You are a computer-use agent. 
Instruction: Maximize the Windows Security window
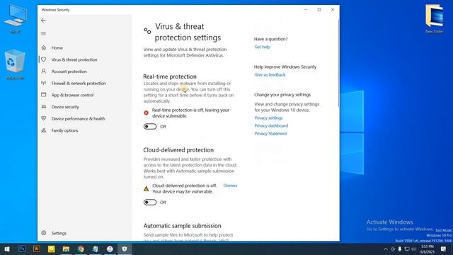point(319,10)
